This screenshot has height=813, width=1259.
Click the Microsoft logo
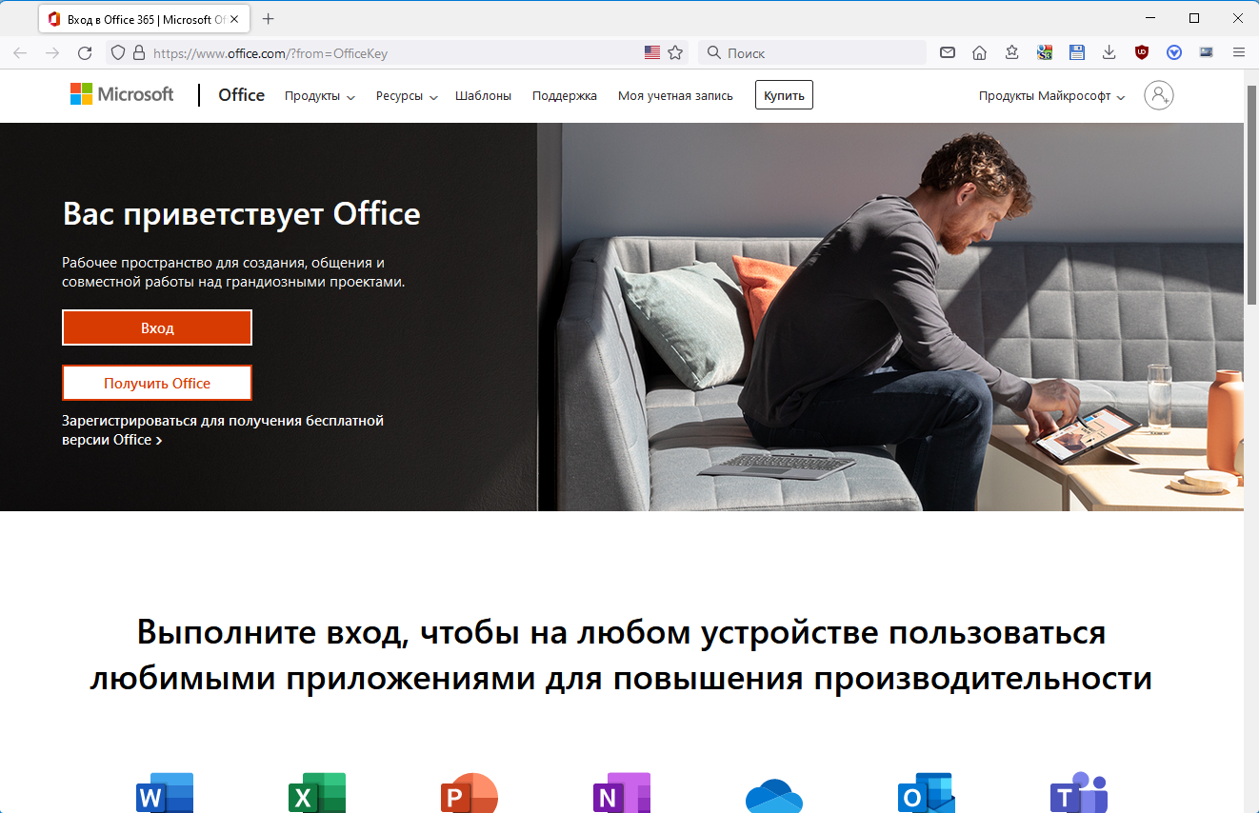[x=122, y=94]
